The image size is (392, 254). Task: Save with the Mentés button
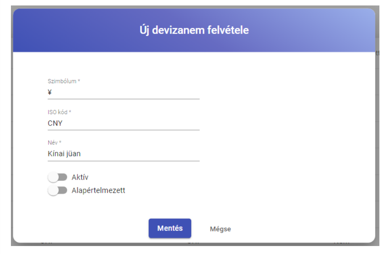point(170,228)
